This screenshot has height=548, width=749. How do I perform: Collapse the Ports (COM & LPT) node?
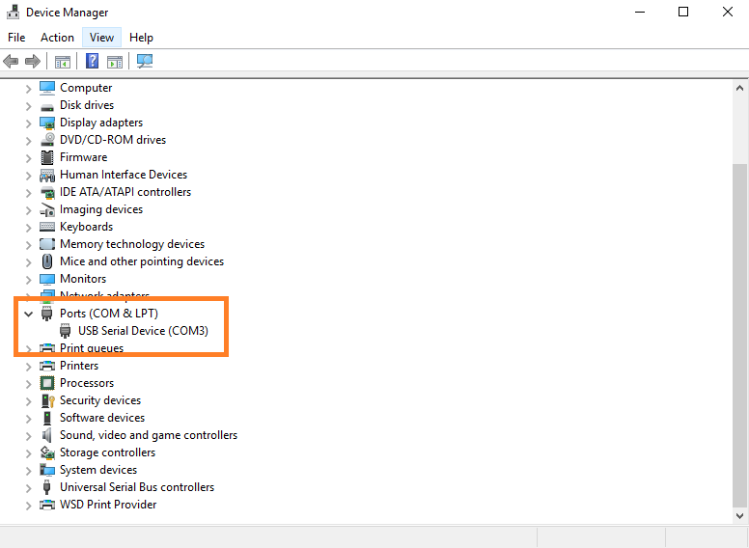tap(28, 314)
